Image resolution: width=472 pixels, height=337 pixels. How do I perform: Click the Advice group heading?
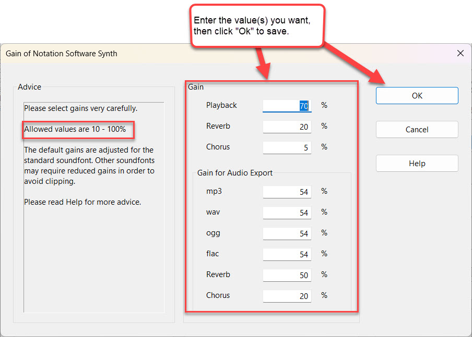(29, 87)
